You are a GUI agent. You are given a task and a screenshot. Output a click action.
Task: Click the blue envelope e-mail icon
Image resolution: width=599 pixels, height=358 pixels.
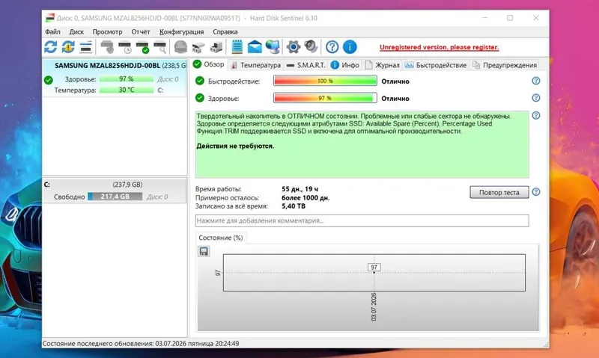click(255, 47)
